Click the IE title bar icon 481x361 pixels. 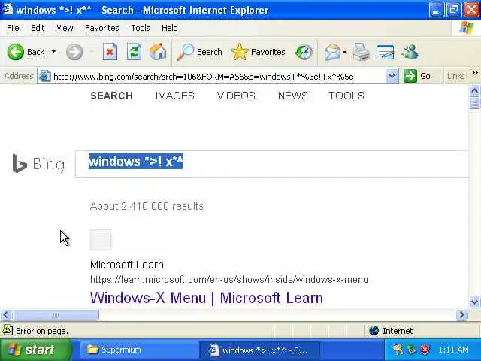click(x=8, y=9)
